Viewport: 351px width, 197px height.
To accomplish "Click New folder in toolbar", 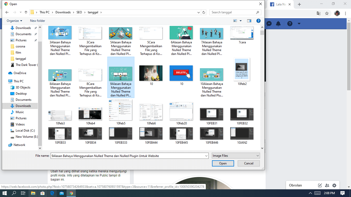I will (x=38, y=21).
